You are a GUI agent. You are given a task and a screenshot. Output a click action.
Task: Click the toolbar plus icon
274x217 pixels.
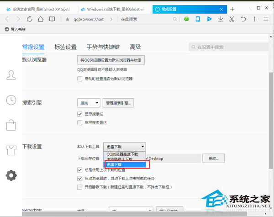tap(255, 19)
